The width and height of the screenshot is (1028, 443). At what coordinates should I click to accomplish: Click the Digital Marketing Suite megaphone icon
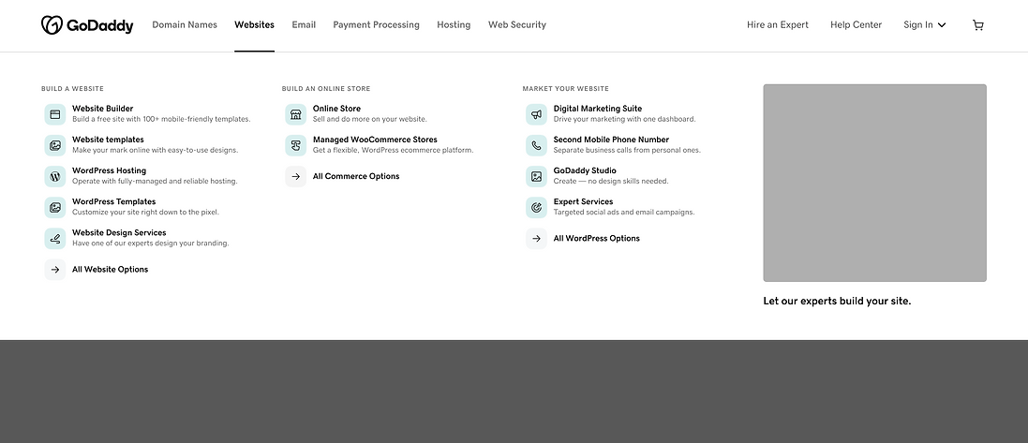coord(536,114)
